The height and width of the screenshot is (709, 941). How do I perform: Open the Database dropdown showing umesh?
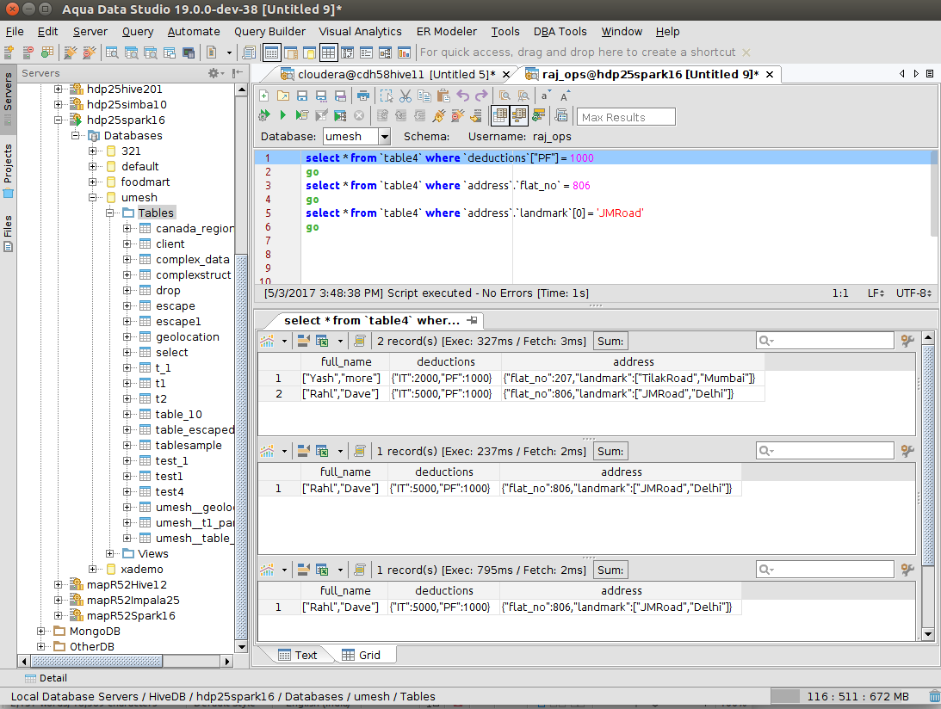[x=384, y=136]
